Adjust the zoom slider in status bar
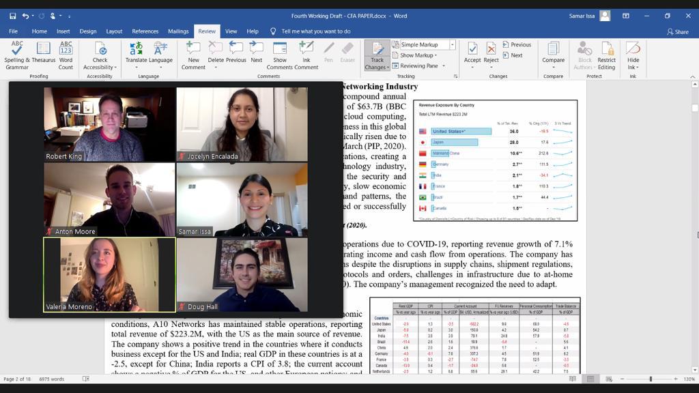 pyautogui.click(x=651, y=379)
